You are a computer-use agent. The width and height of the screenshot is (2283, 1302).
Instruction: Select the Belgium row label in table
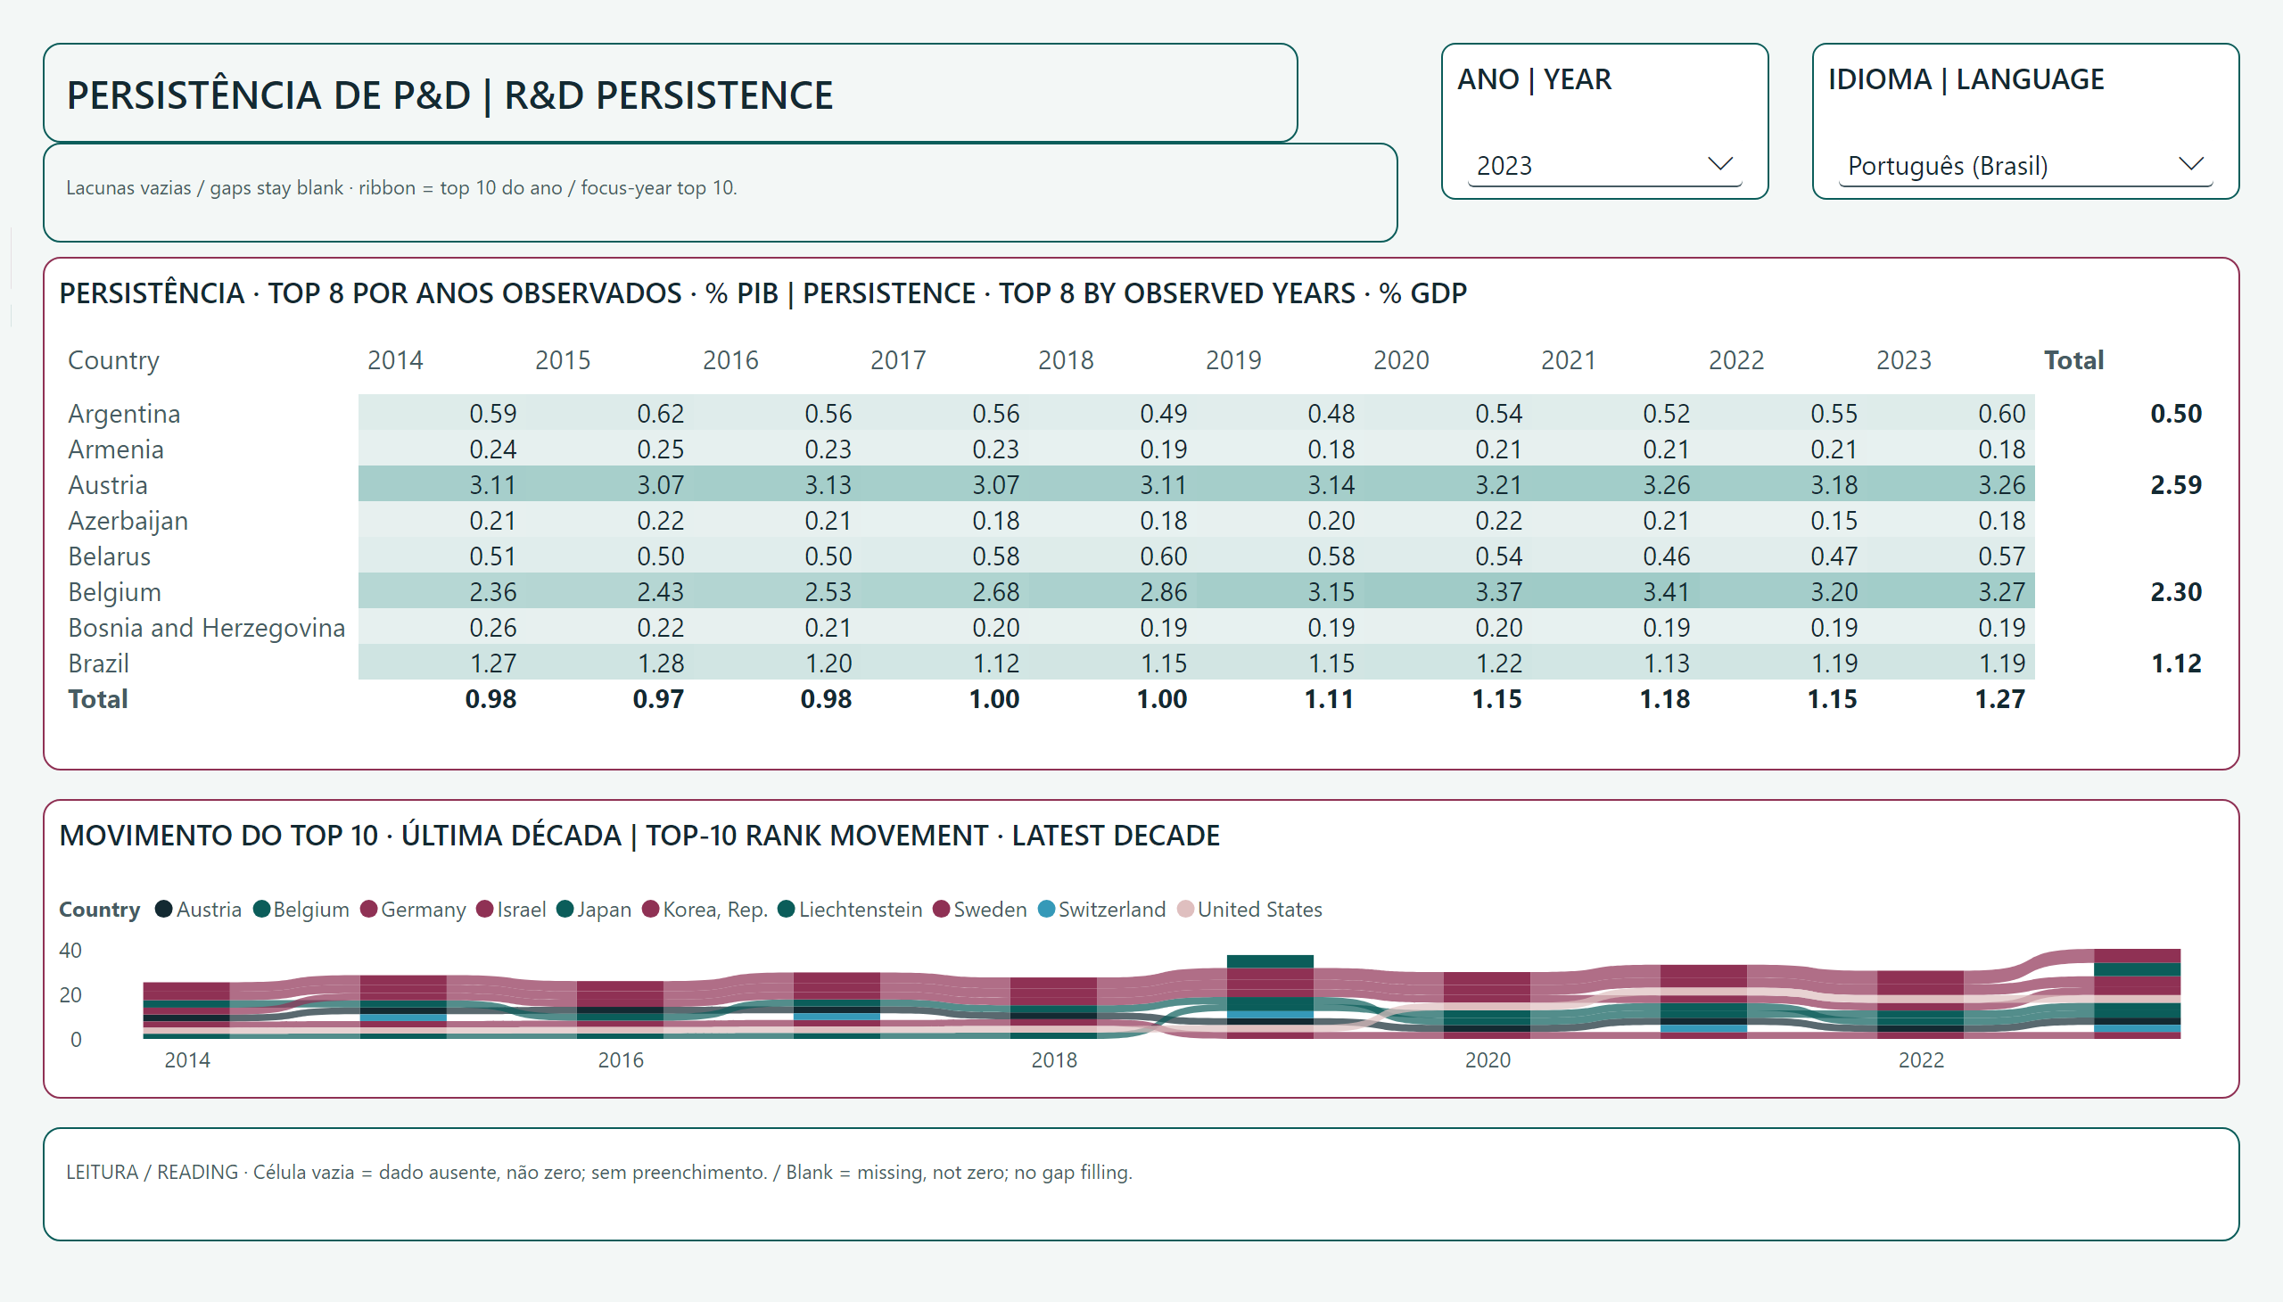[114, 592]
